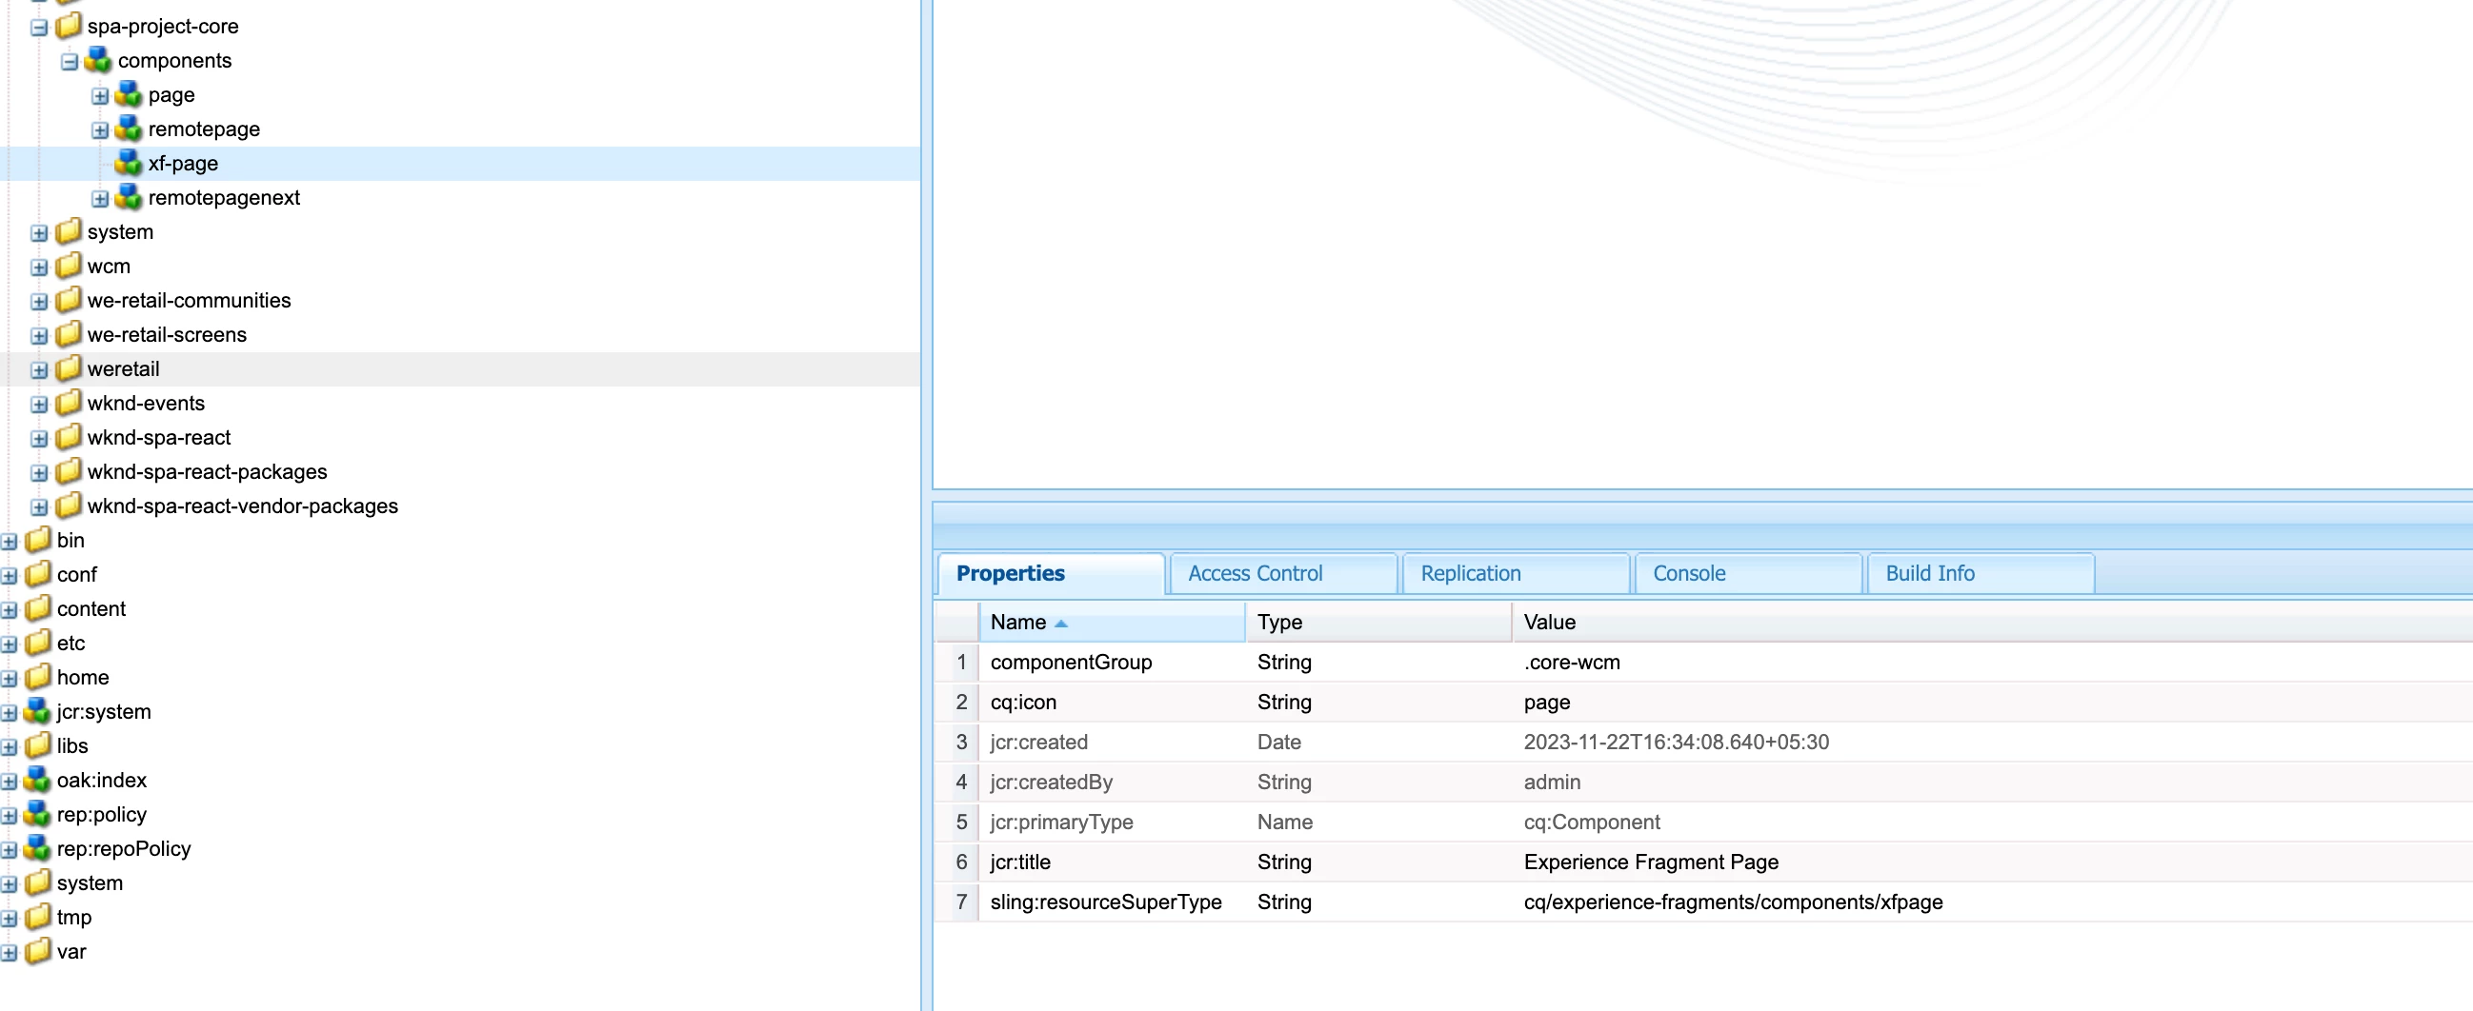Click the etc folder icon

[x=37, y=643]
